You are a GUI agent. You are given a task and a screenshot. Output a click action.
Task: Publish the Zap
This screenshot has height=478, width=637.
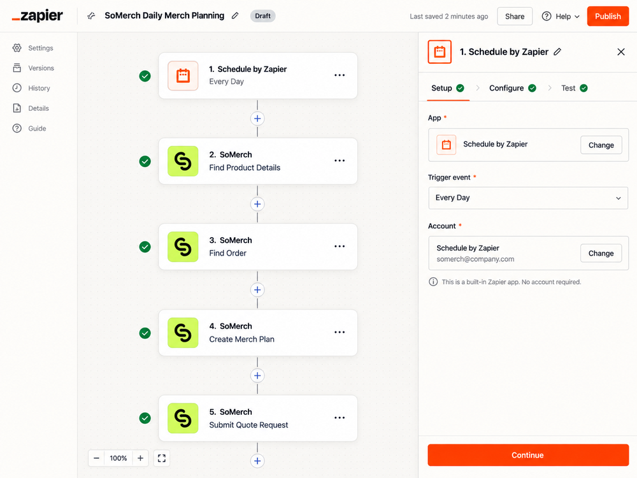(x=608, y=17)
